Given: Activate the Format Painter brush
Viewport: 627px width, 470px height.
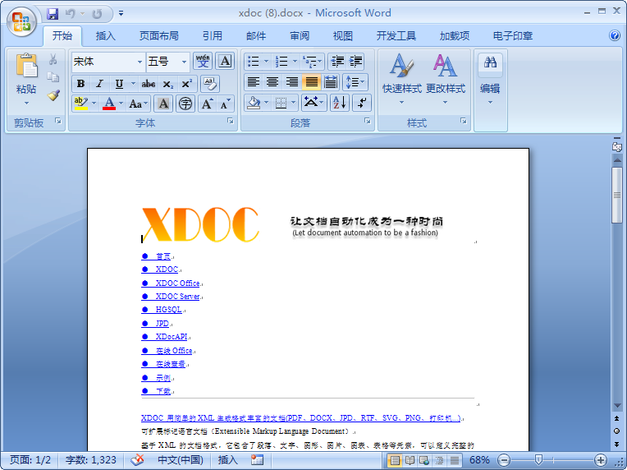Looking at the screenshot, I should coord(53,94).
